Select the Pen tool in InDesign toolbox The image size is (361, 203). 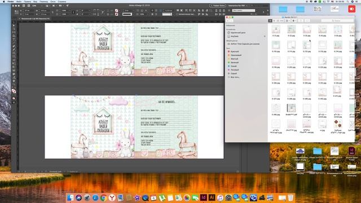coord(14,46)
